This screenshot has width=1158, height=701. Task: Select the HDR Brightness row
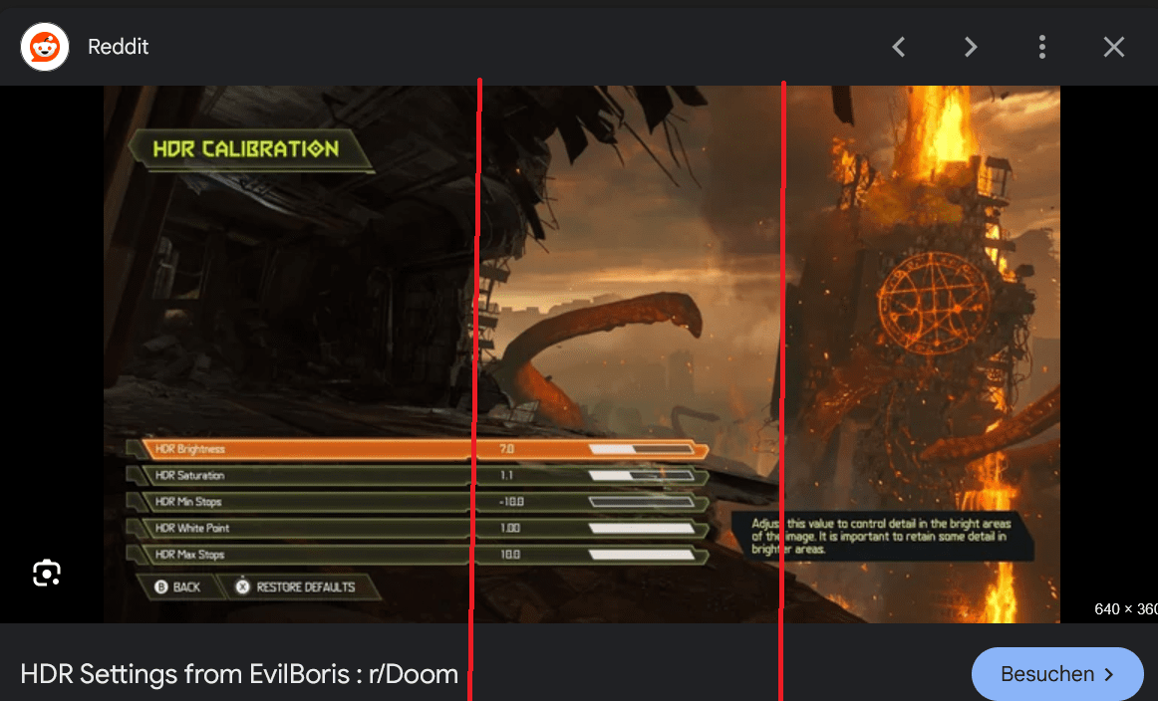(418, 449)
